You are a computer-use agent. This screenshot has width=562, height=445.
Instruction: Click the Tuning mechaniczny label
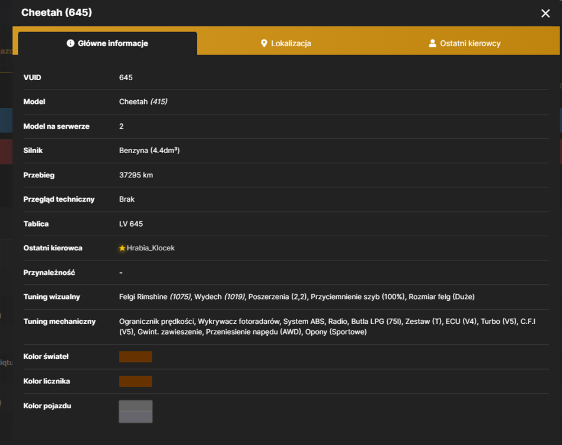click(x=59, y=322)
